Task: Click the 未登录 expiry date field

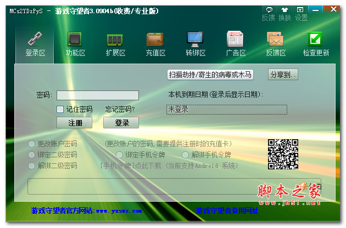Action: click(227, 110)
